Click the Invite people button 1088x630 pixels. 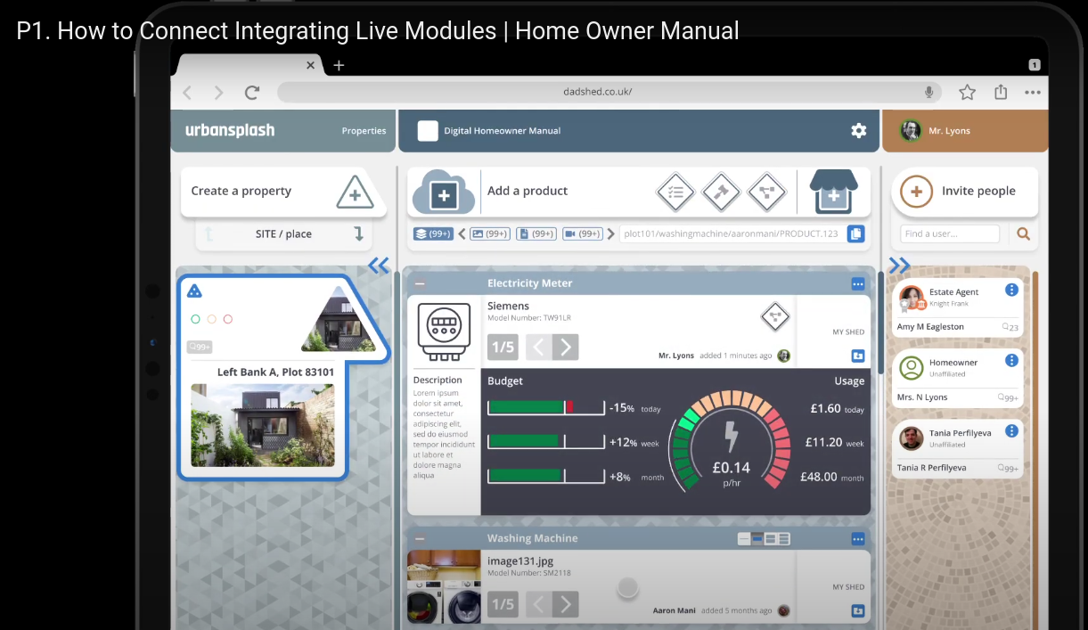964,192
